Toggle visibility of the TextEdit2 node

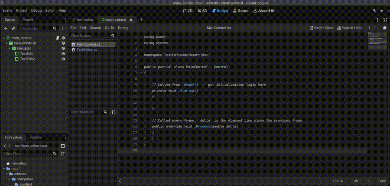coord(63,59)
